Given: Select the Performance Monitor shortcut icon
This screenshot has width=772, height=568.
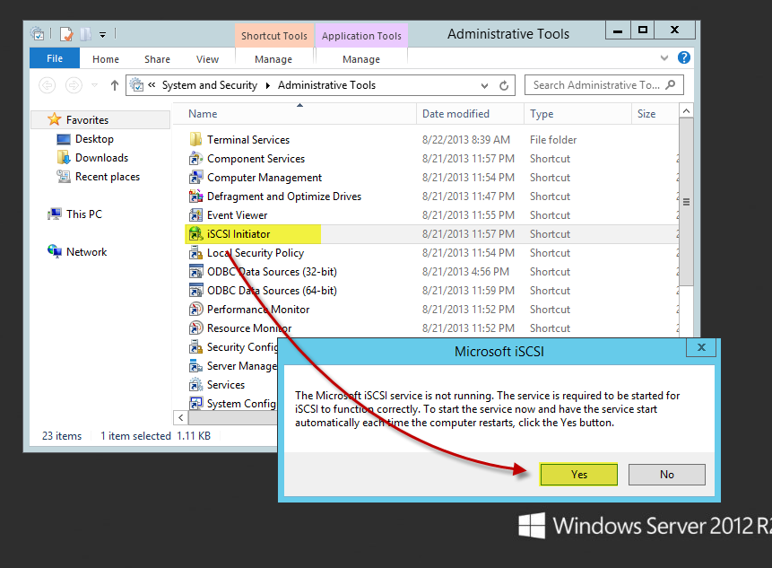Looking at the screenshot, I should click(x=195, y=310).
